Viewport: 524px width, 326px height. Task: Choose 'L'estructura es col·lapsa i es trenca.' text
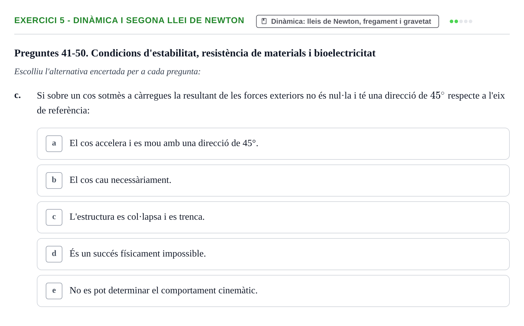[137, 217]
